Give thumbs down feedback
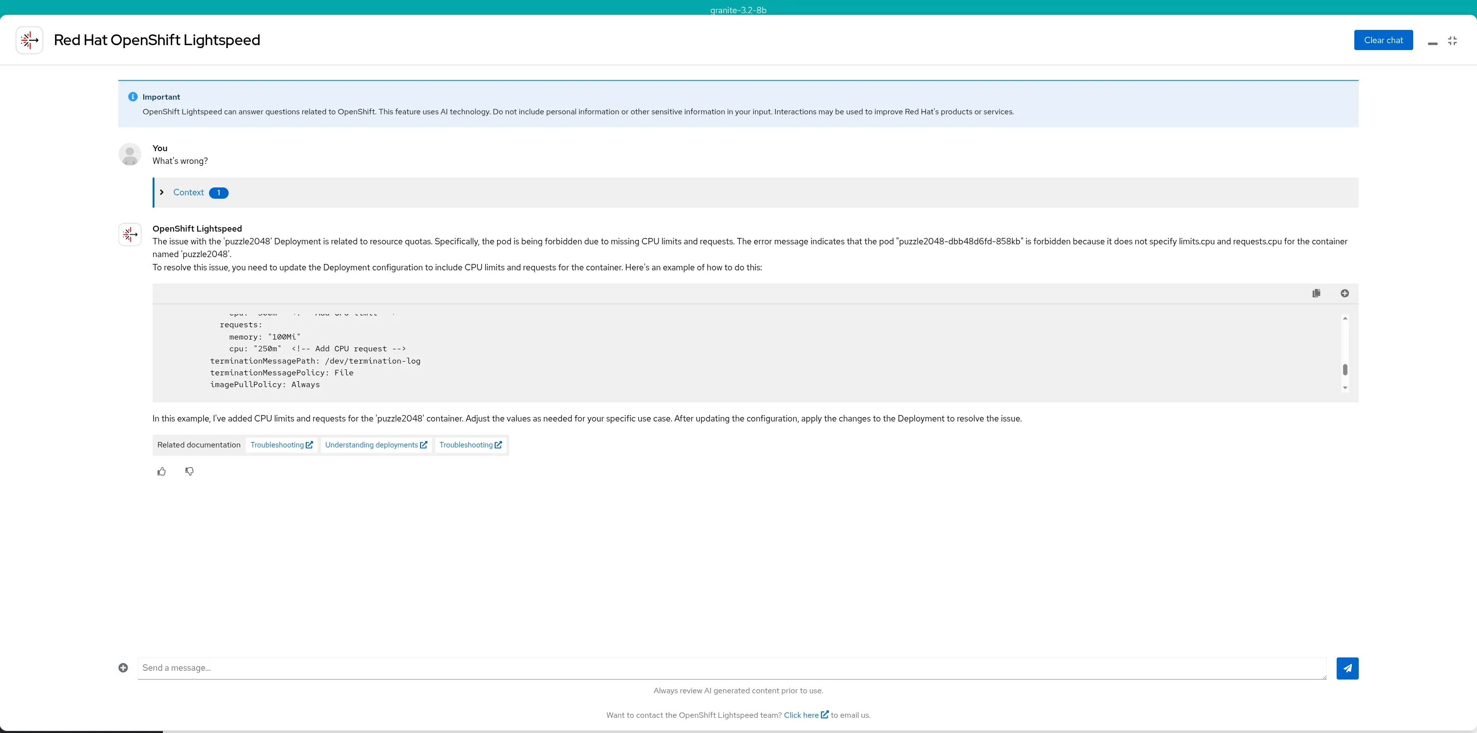This screenshot has height=733, width=1477. point(189,471)
